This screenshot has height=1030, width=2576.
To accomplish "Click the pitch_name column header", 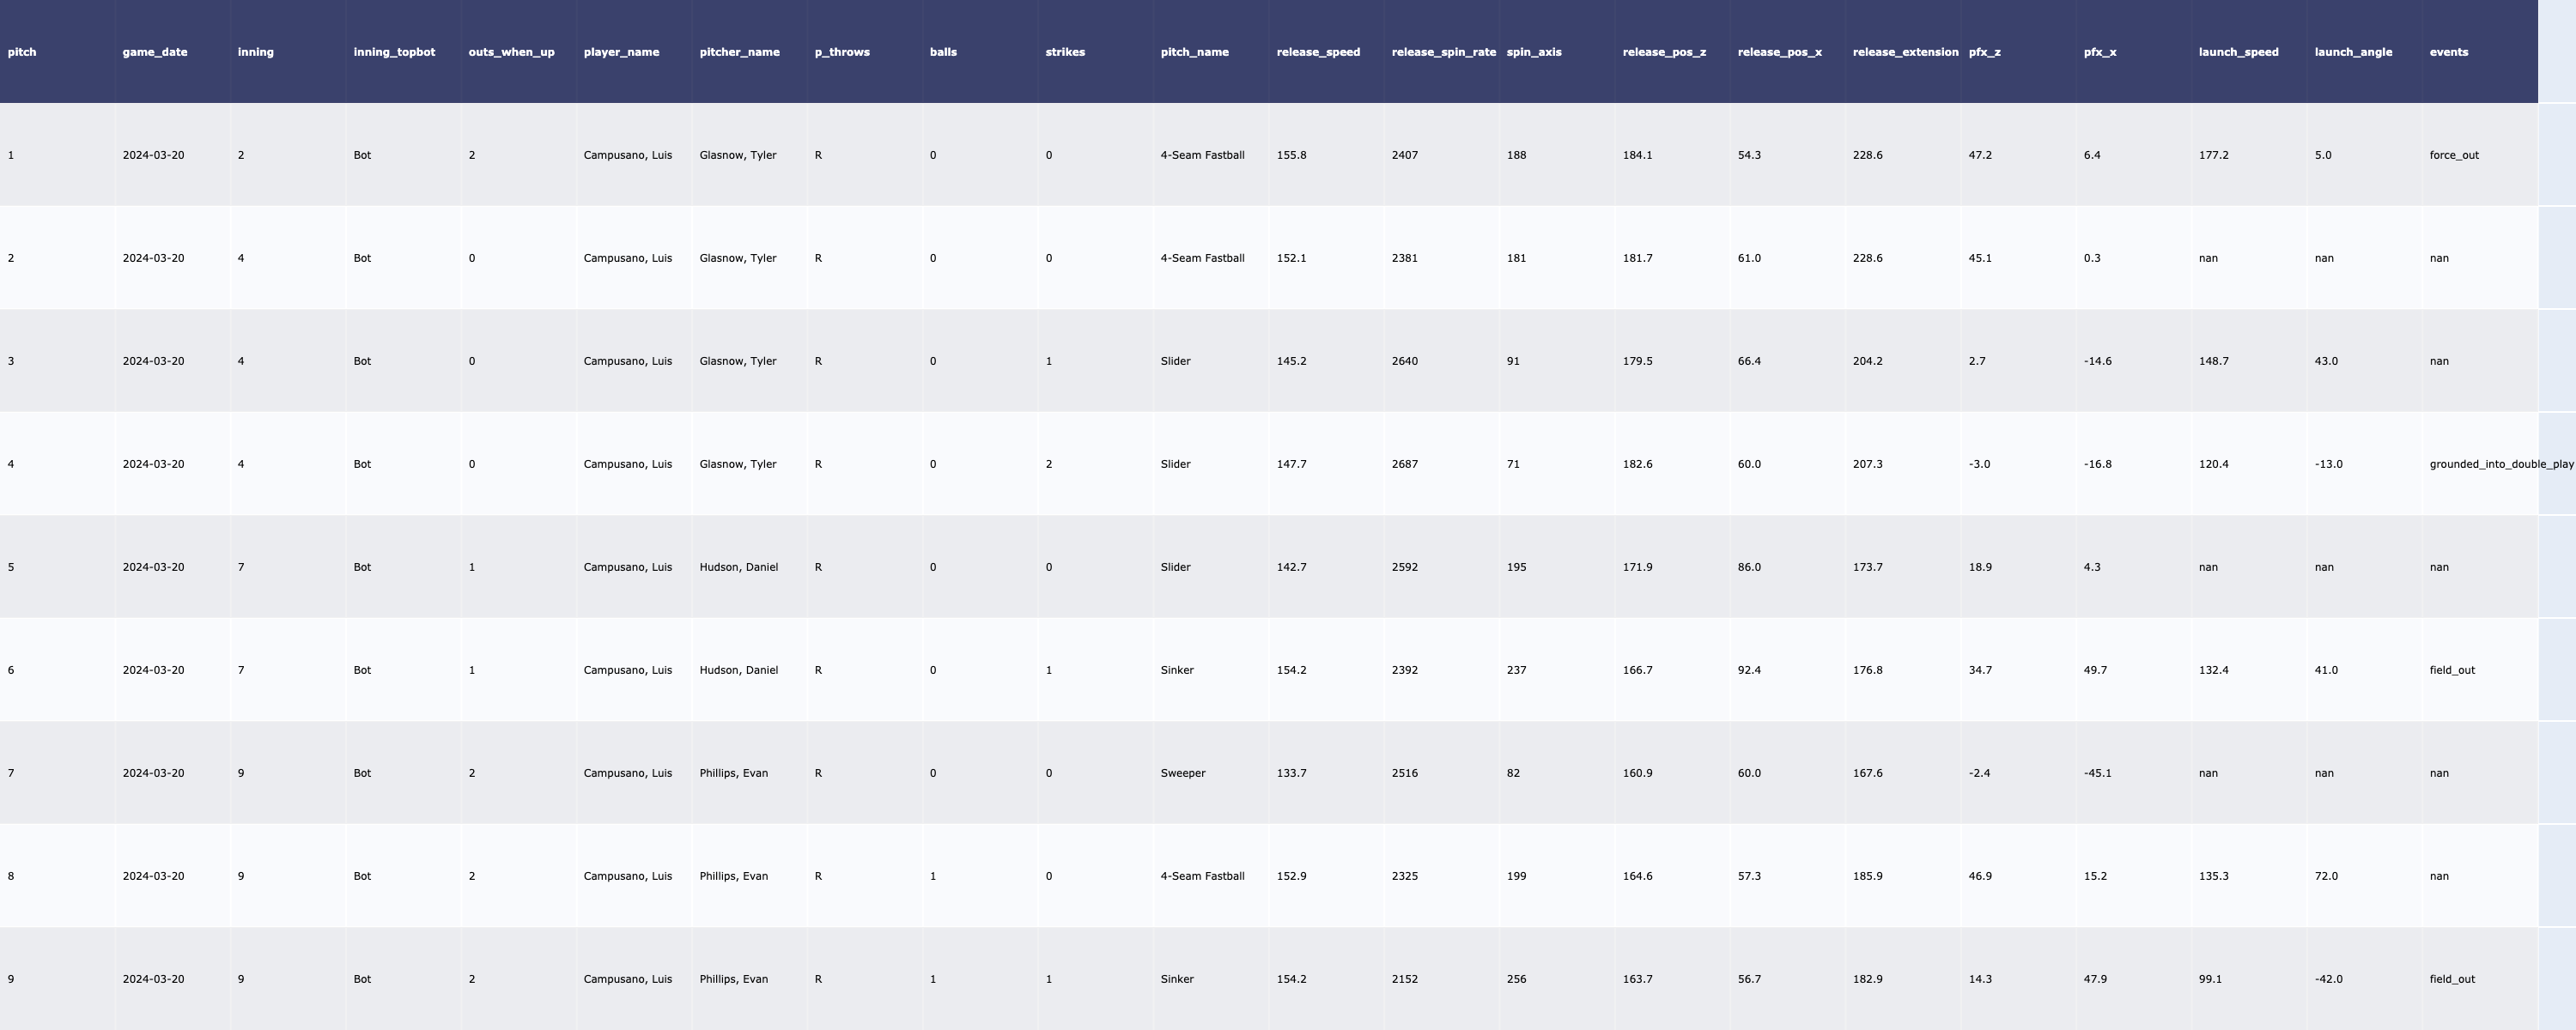I will (1194, 52).
